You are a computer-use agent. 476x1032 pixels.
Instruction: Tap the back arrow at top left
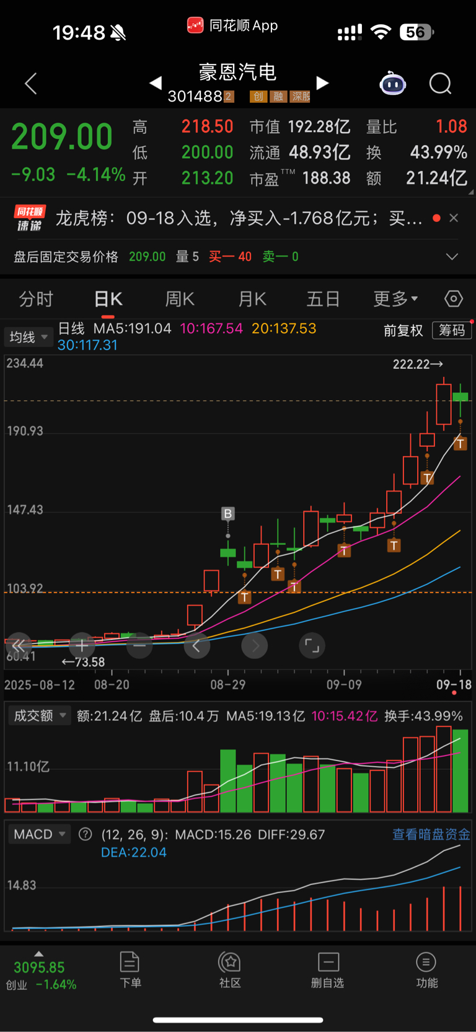(x=31, y=84)
